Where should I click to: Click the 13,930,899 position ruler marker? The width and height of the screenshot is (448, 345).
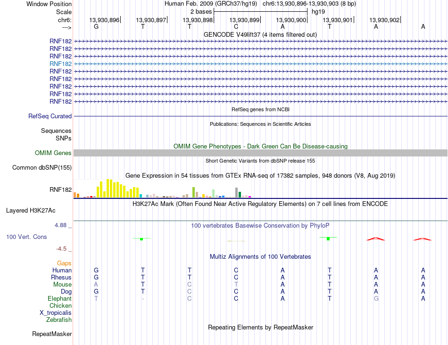coord(245,20)
